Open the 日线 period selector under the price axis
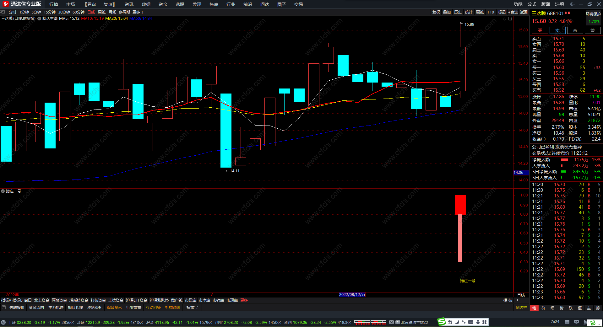 [x=521, y=295]
